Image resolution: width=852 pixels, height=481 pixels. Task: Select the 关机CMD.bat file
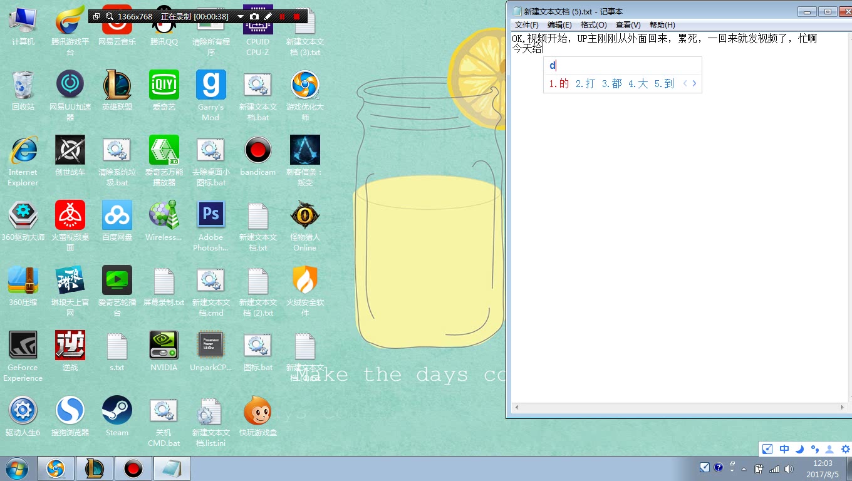coord(164,422)
